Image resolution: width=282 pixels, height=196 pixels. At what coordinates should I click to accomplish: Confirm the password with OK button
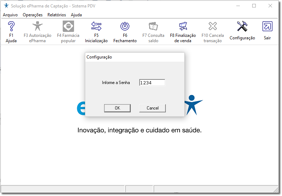[117, 108]
